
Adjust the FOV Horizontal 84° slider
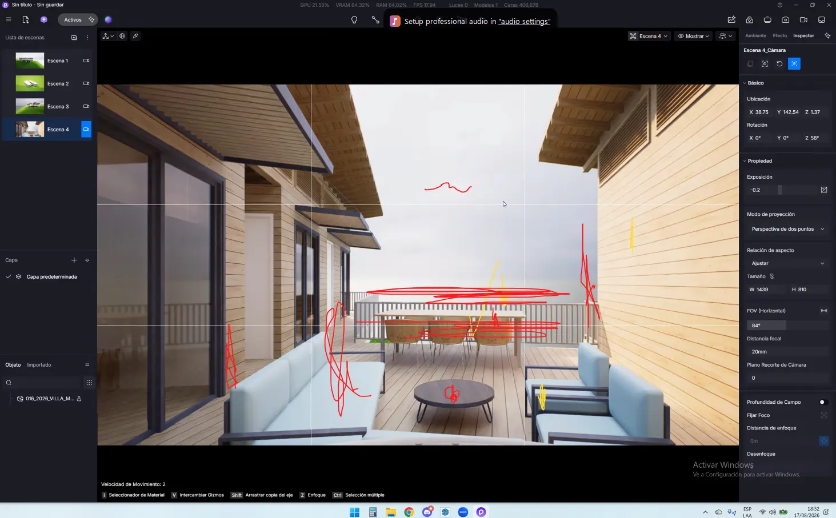coord(787,325)
